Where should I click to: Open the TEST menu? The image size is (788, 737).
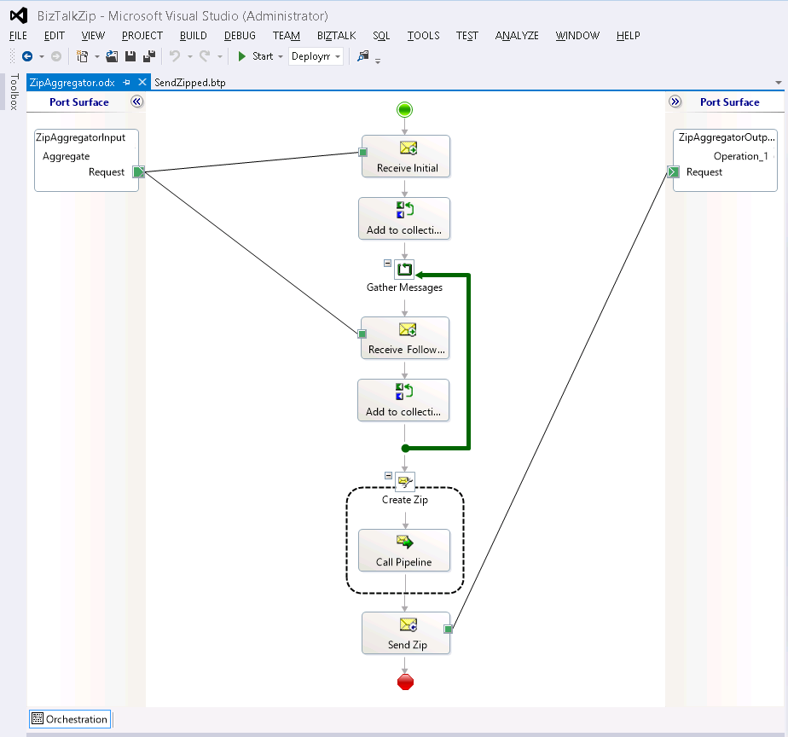(x=466, y=36)
